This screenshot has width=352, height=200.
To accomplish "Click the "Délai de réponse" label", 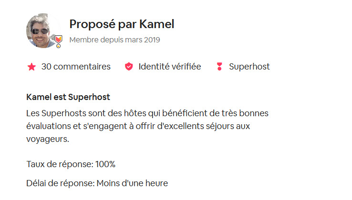I will click(x=61, y=183).
